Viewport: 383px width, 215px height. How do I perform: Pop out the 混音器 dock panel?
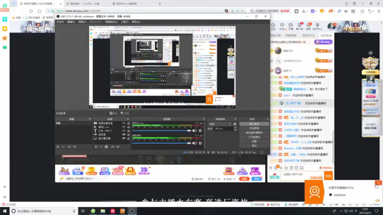pos(203,119)
